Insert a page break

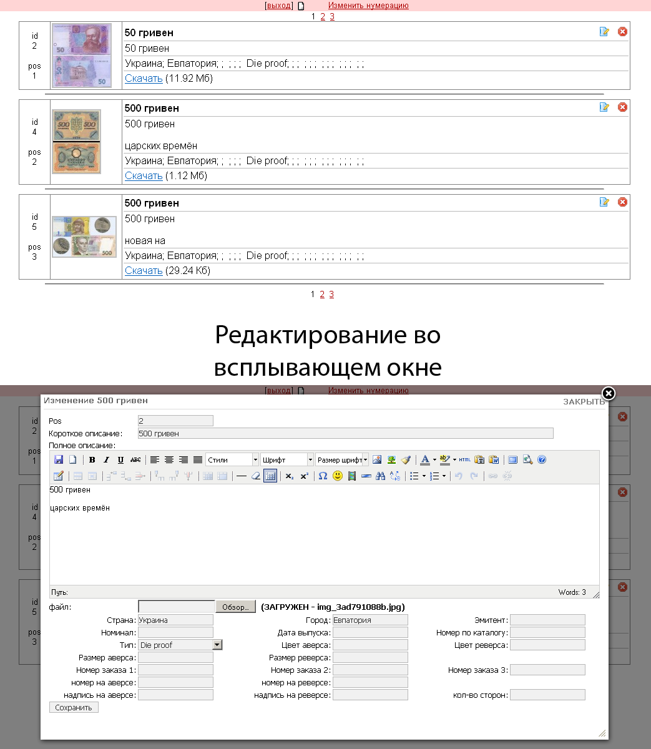click(366, 476)
